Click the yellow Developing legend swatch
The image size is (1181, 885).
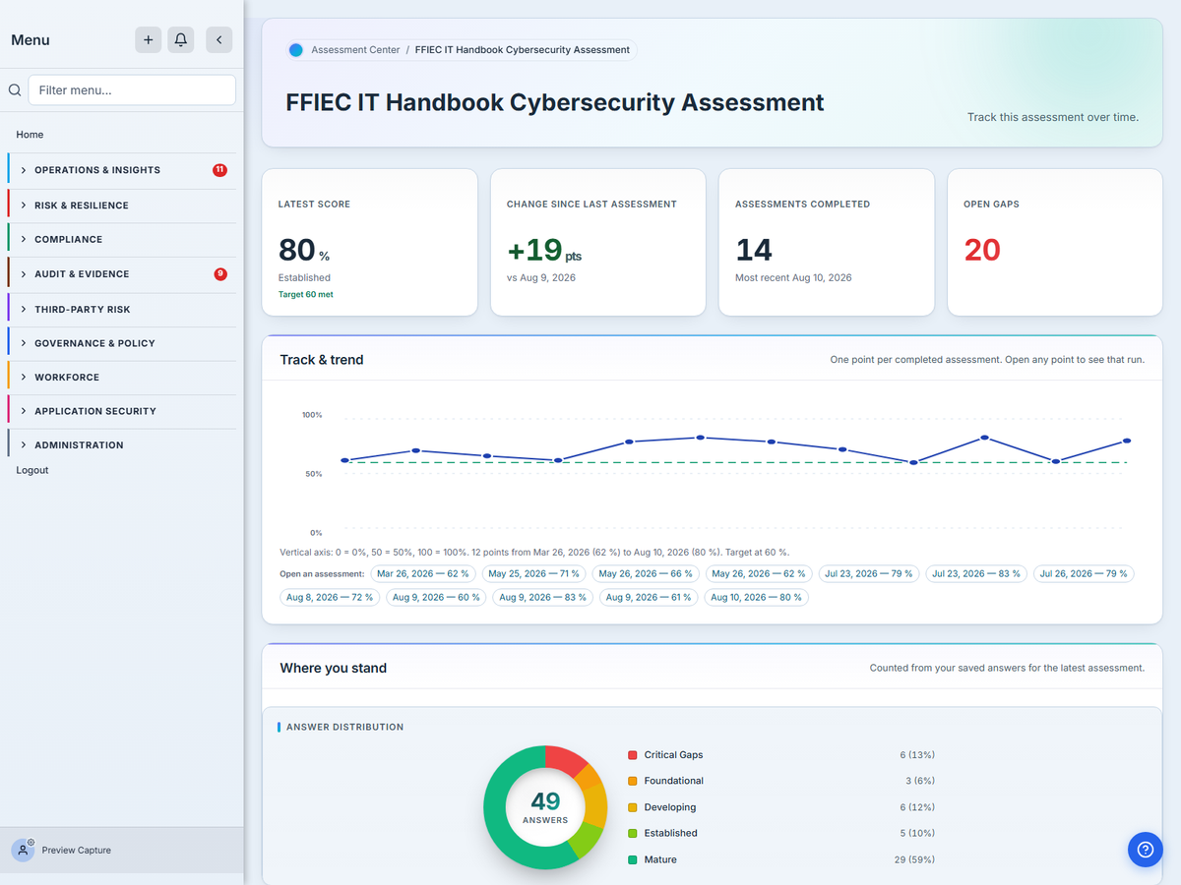click(x=632, y=807)
